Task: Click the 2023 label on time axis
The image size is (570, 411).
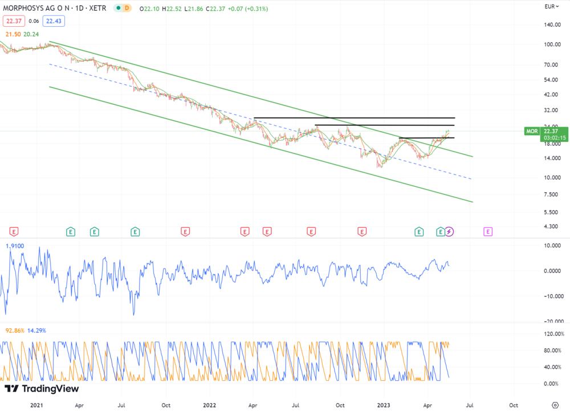Action: [384, 405]
